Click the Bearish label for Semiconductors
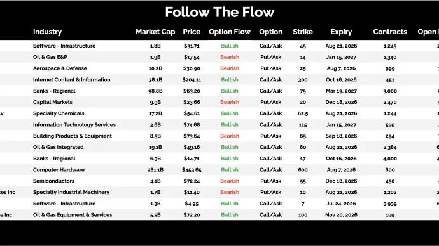This screenshot has height=246, width=439. [x=230, y=181]
